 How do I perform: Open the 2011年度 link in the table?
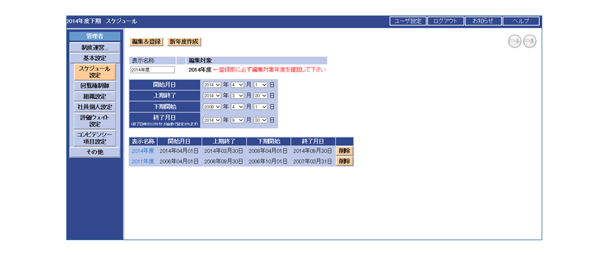(x=142, y=161)
